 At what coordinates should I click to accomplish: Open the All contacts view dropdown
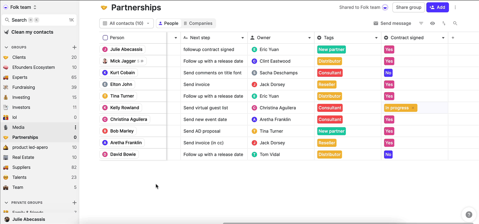[x=126, y=23]
